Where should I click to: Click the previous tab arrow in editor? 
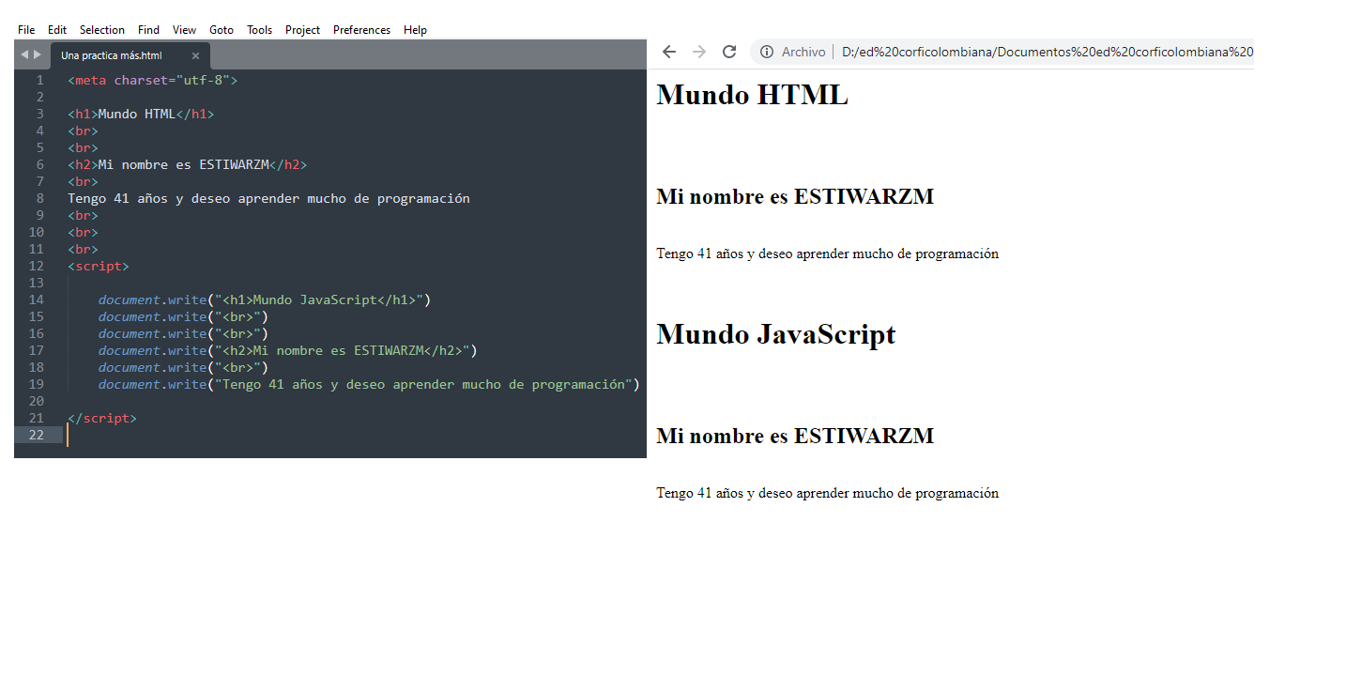[x=24, y=54]
